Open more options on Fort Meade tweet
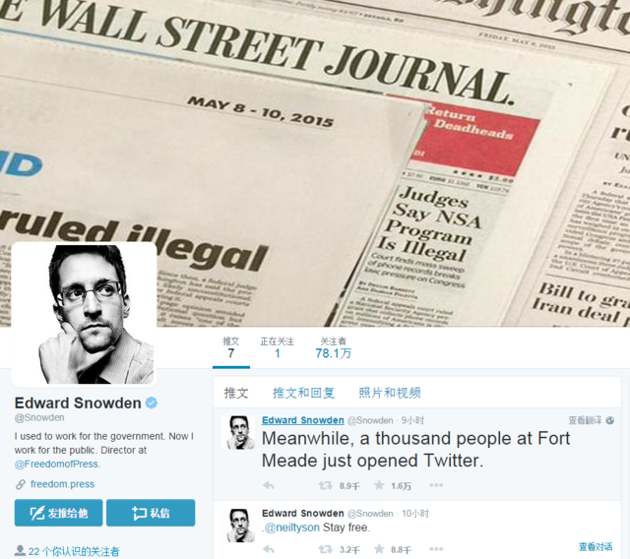This screenshot has width=630, height=559. (x=436, y=485)
